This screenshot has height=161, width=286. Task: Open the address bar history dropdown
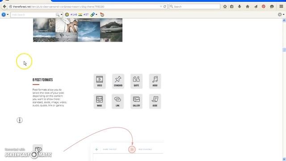point(161,7)
